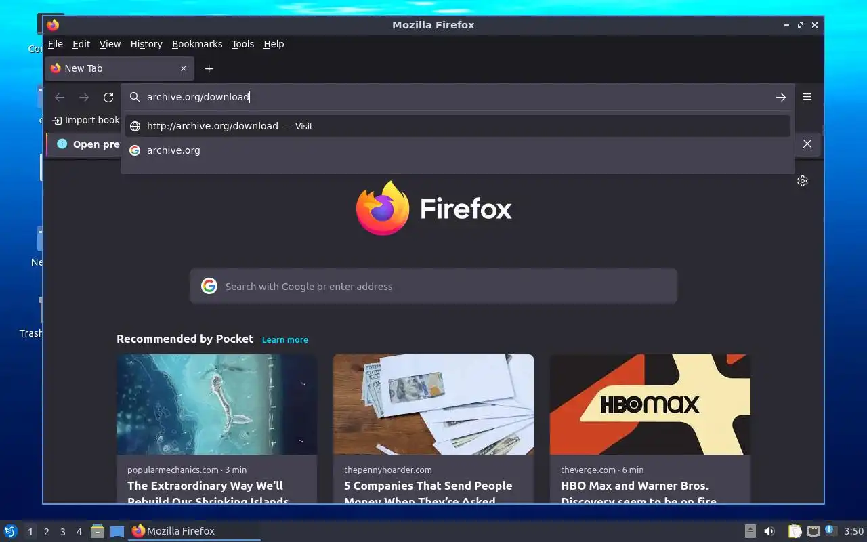
Task: Click the update notifier tray icon
Action: coord(831,530)
